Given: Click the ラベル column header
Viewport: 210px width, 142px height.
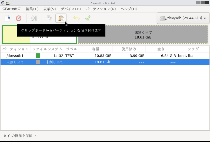Looking at the screenshot, I should tap(72, 49).
